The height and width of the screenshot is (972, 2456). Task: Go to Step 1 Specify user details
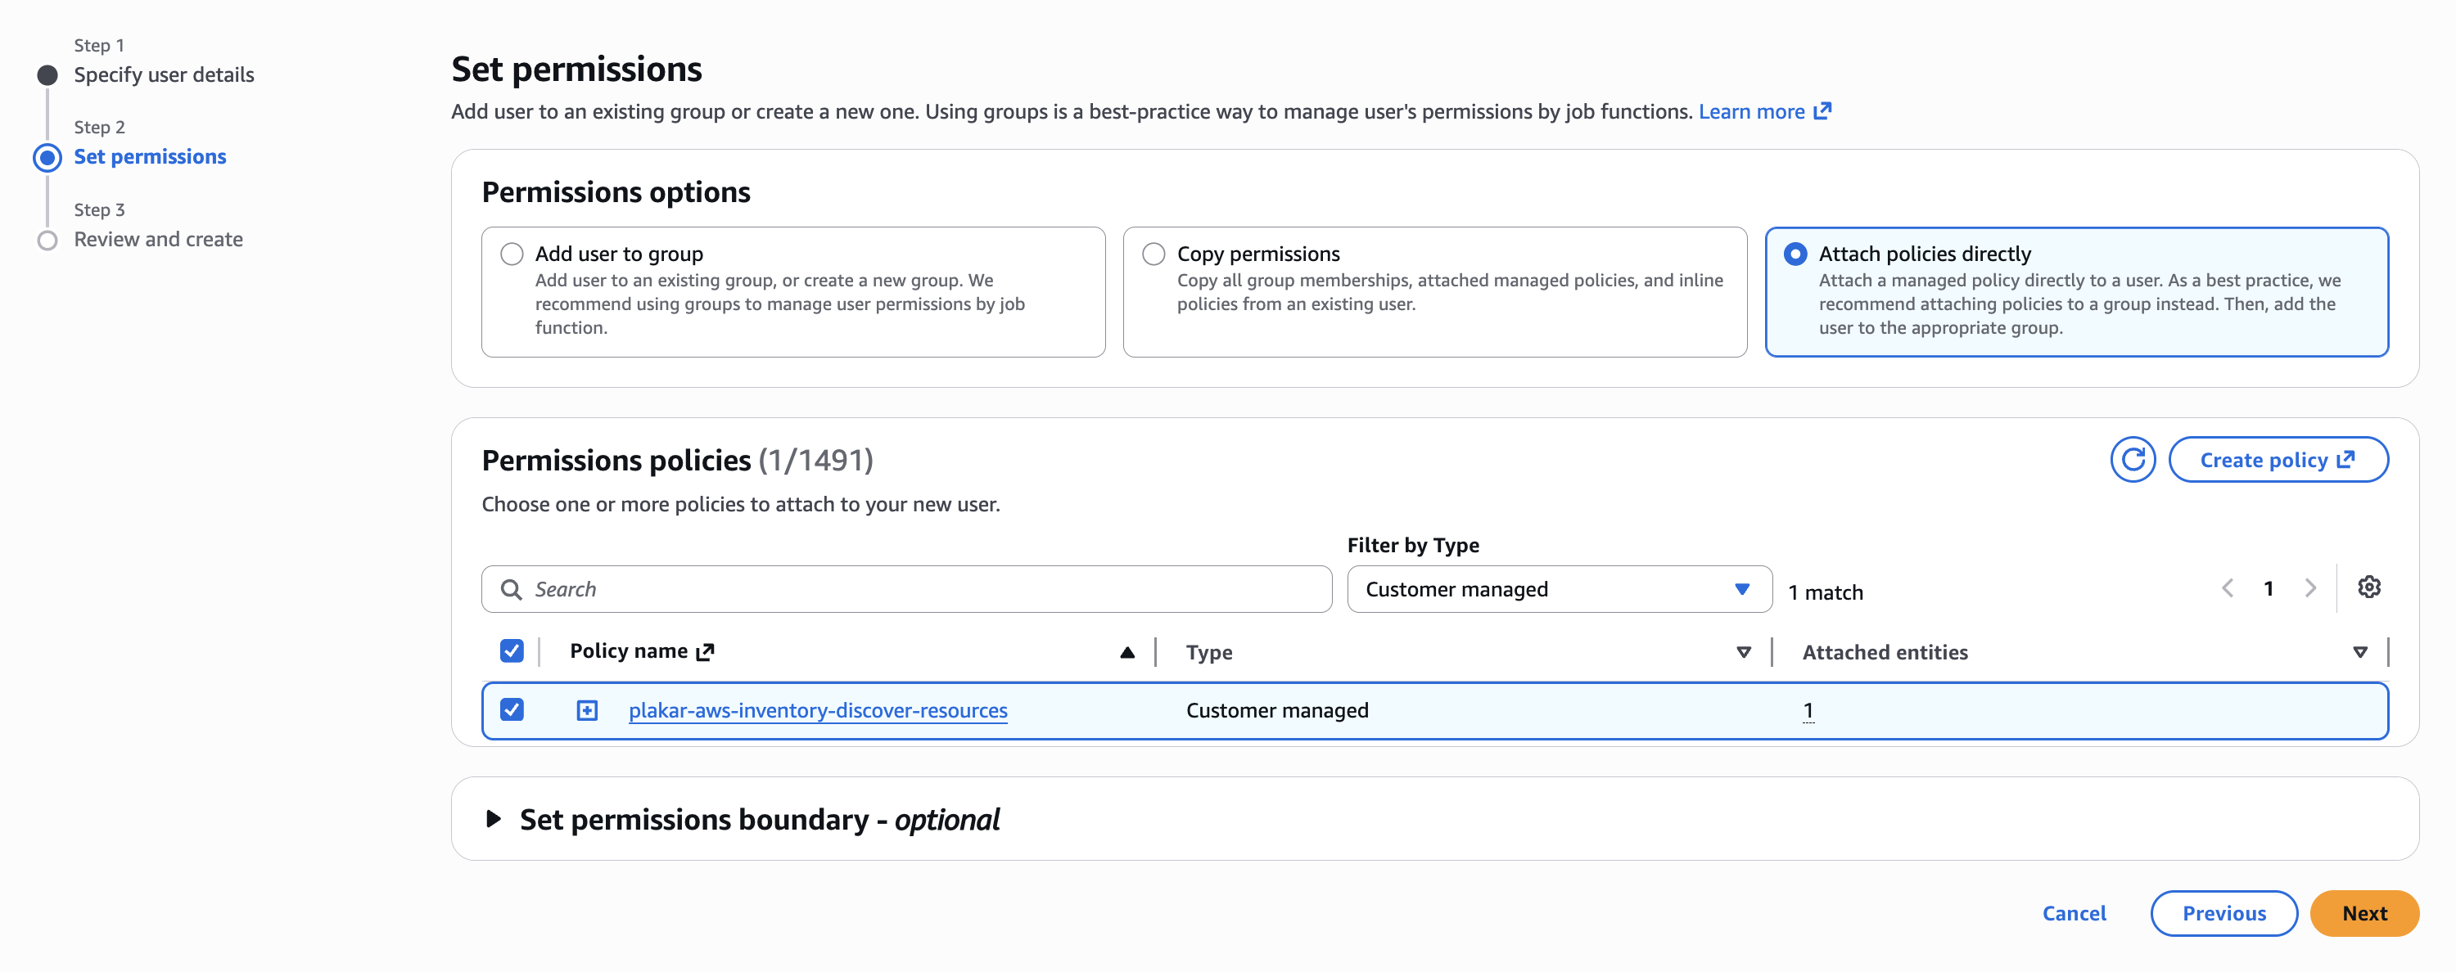(164, 75)
